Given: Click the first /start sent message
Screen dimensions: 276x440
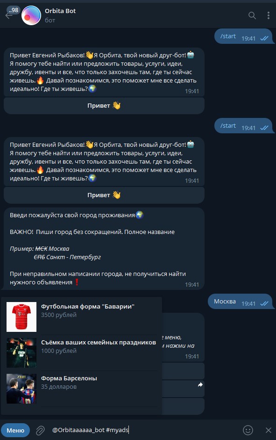Looking at the screenshot, I should tap(243, 36).
